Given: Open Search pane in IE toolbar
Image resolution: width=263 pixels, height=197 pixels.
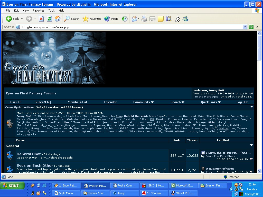Looking at the screenshot, I should click(x=72, y=18).
